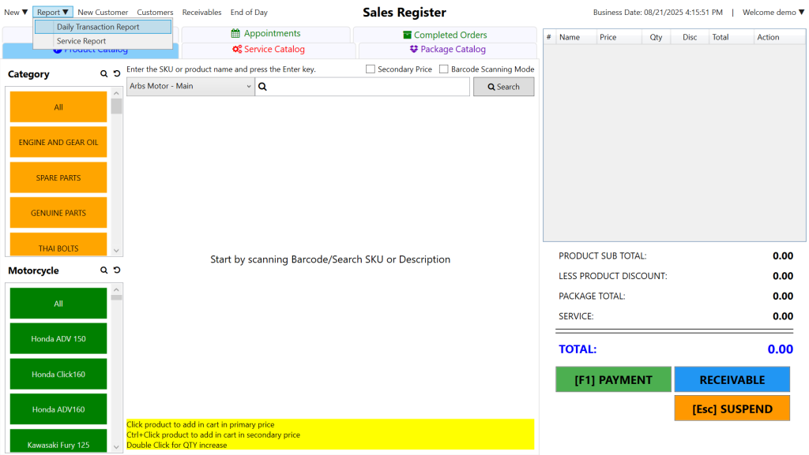Reset the Category list with the refresh icon
809x455 pixels.
point(117,73)
